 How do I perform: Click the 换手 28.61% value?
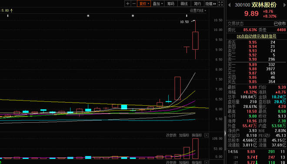[x=250, y=107]
